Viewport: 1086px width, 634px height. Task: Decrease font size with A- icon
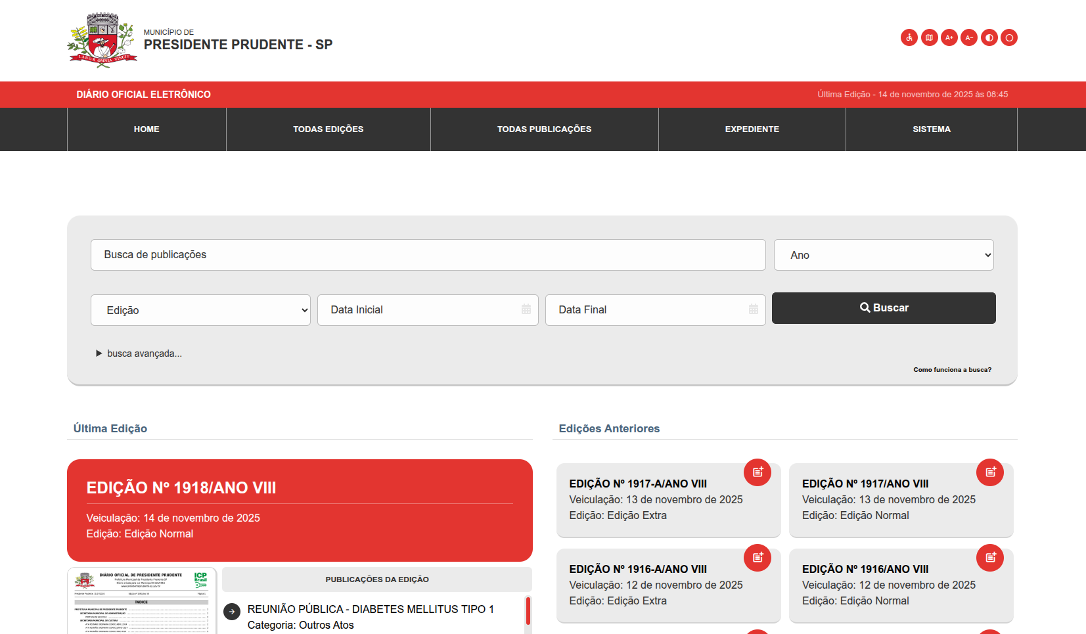pyautogui.click(x=969, y=37)
